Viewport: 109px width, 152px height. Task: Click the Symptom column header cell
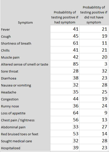click(25, 13)
